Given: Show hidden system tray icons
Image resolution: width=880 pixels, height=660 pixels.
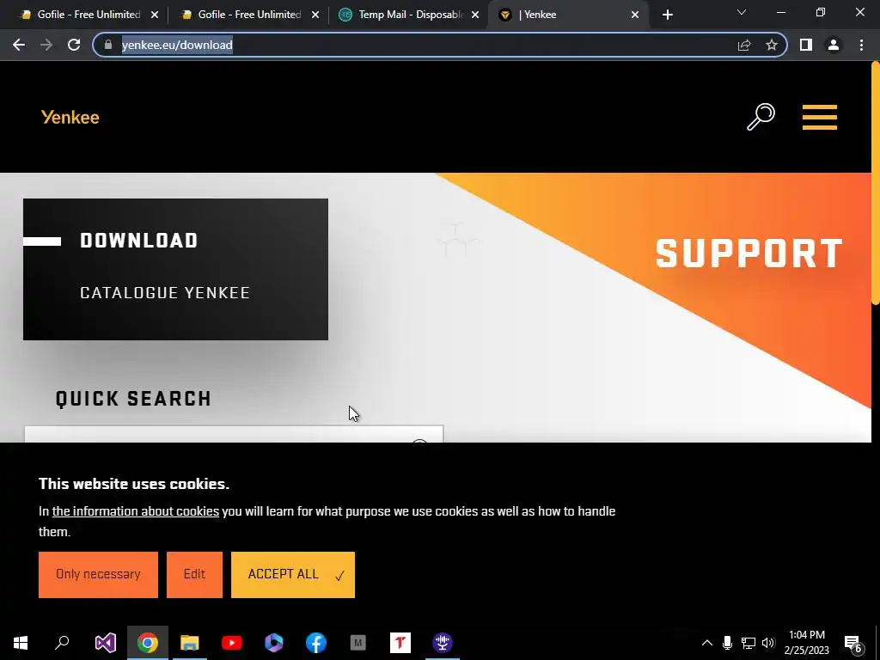Looking at the screenshot, I should (x=707, y=643).
